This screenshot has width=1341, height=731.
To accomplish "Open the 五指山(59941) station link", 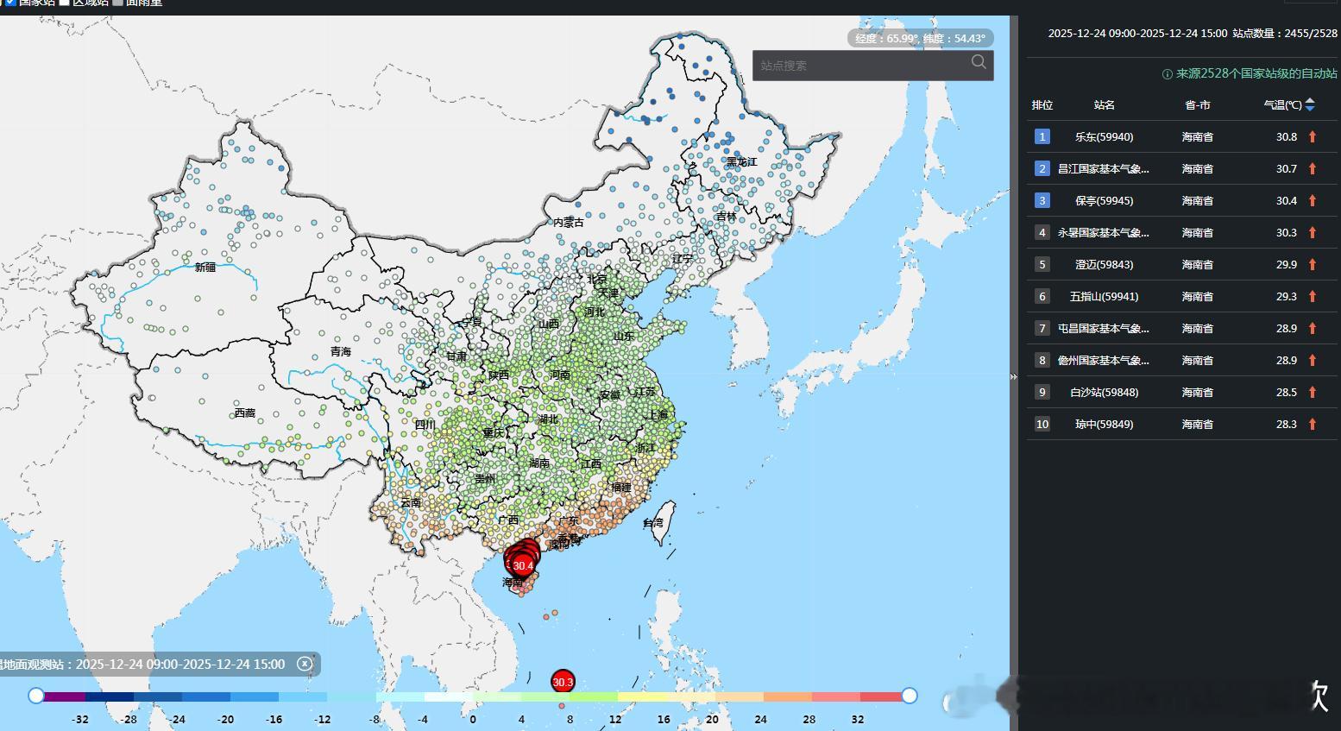I will [x=1103, y=296].
